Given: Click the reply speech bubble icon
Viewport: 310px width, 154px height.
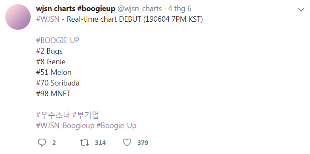Looking at the screenshot, I should click(42, 143).
